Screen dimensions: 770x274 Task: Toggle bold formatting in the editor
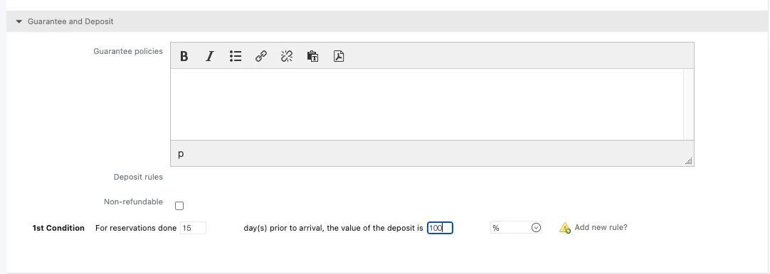[x=184, y=56]
